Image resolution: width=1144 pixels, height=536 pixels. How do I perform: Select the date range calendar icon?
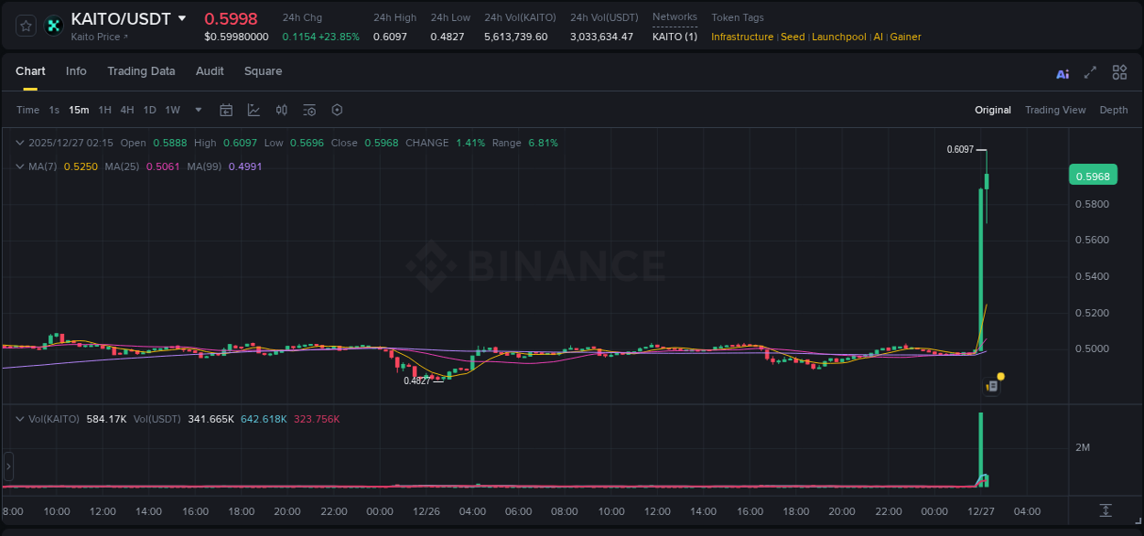click(x=226, y=110)
